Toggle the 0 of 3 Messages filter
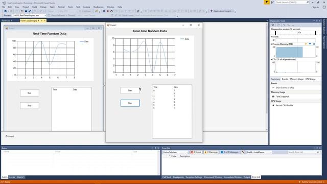 click(x=230, y=152)
